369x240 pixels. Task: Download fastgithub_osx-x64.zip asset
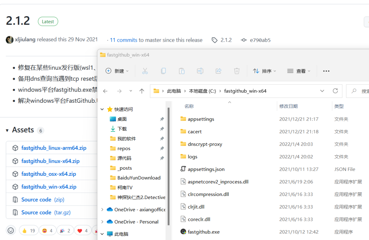[49, 174]
